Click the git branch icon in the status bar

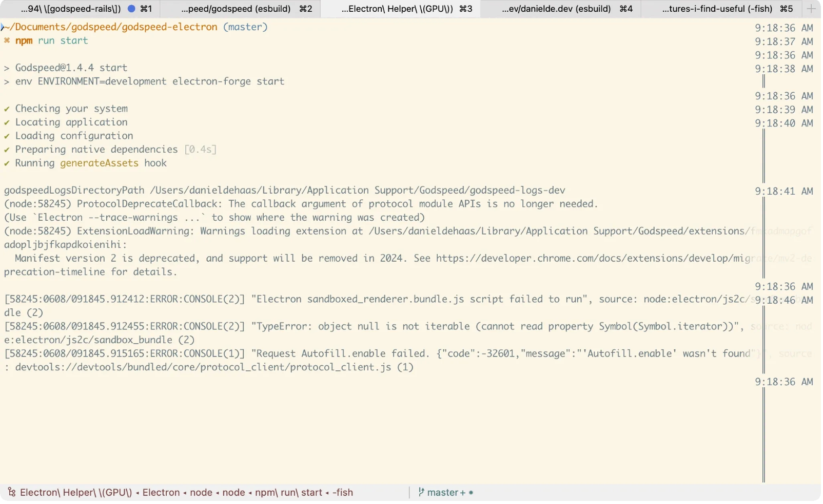click(421, 493)
